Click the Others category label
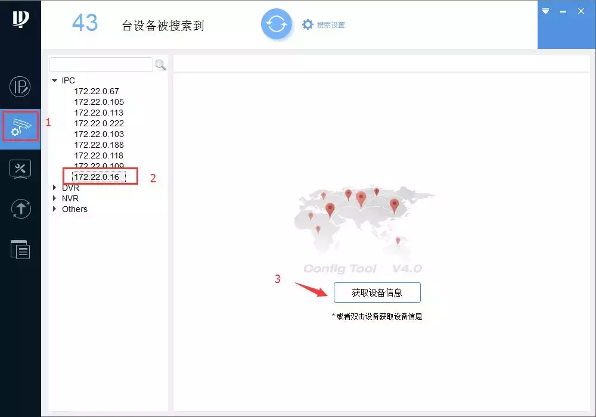 pyautogui.click(x=74, y=209)
